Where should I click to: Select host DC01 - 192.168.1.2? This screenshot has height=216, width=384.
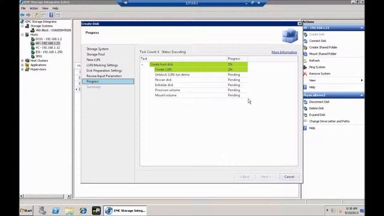click(x=49, y=39)
